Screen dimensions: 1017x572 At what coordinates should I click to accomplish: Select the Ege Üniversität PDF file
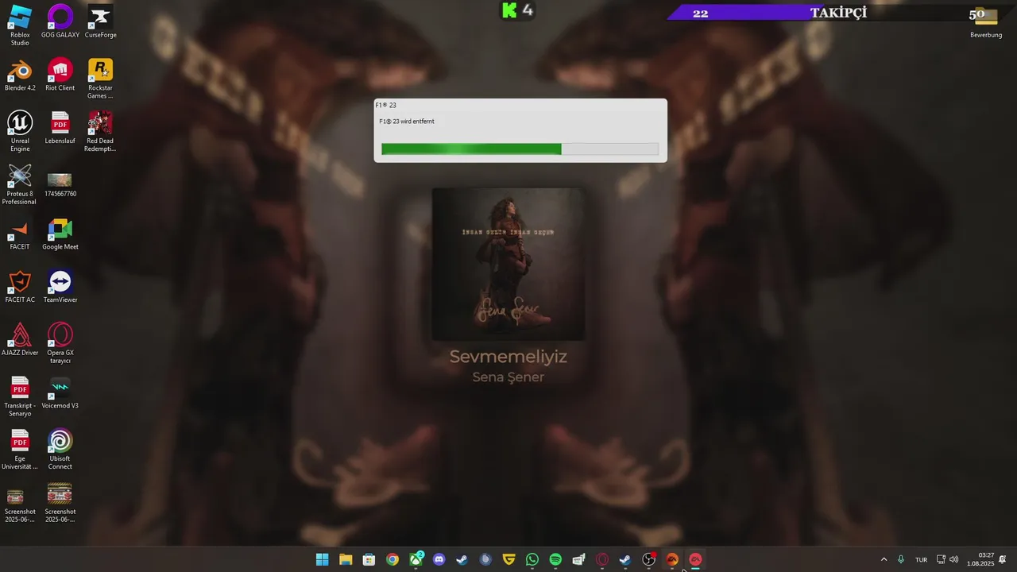pos(20,450)
